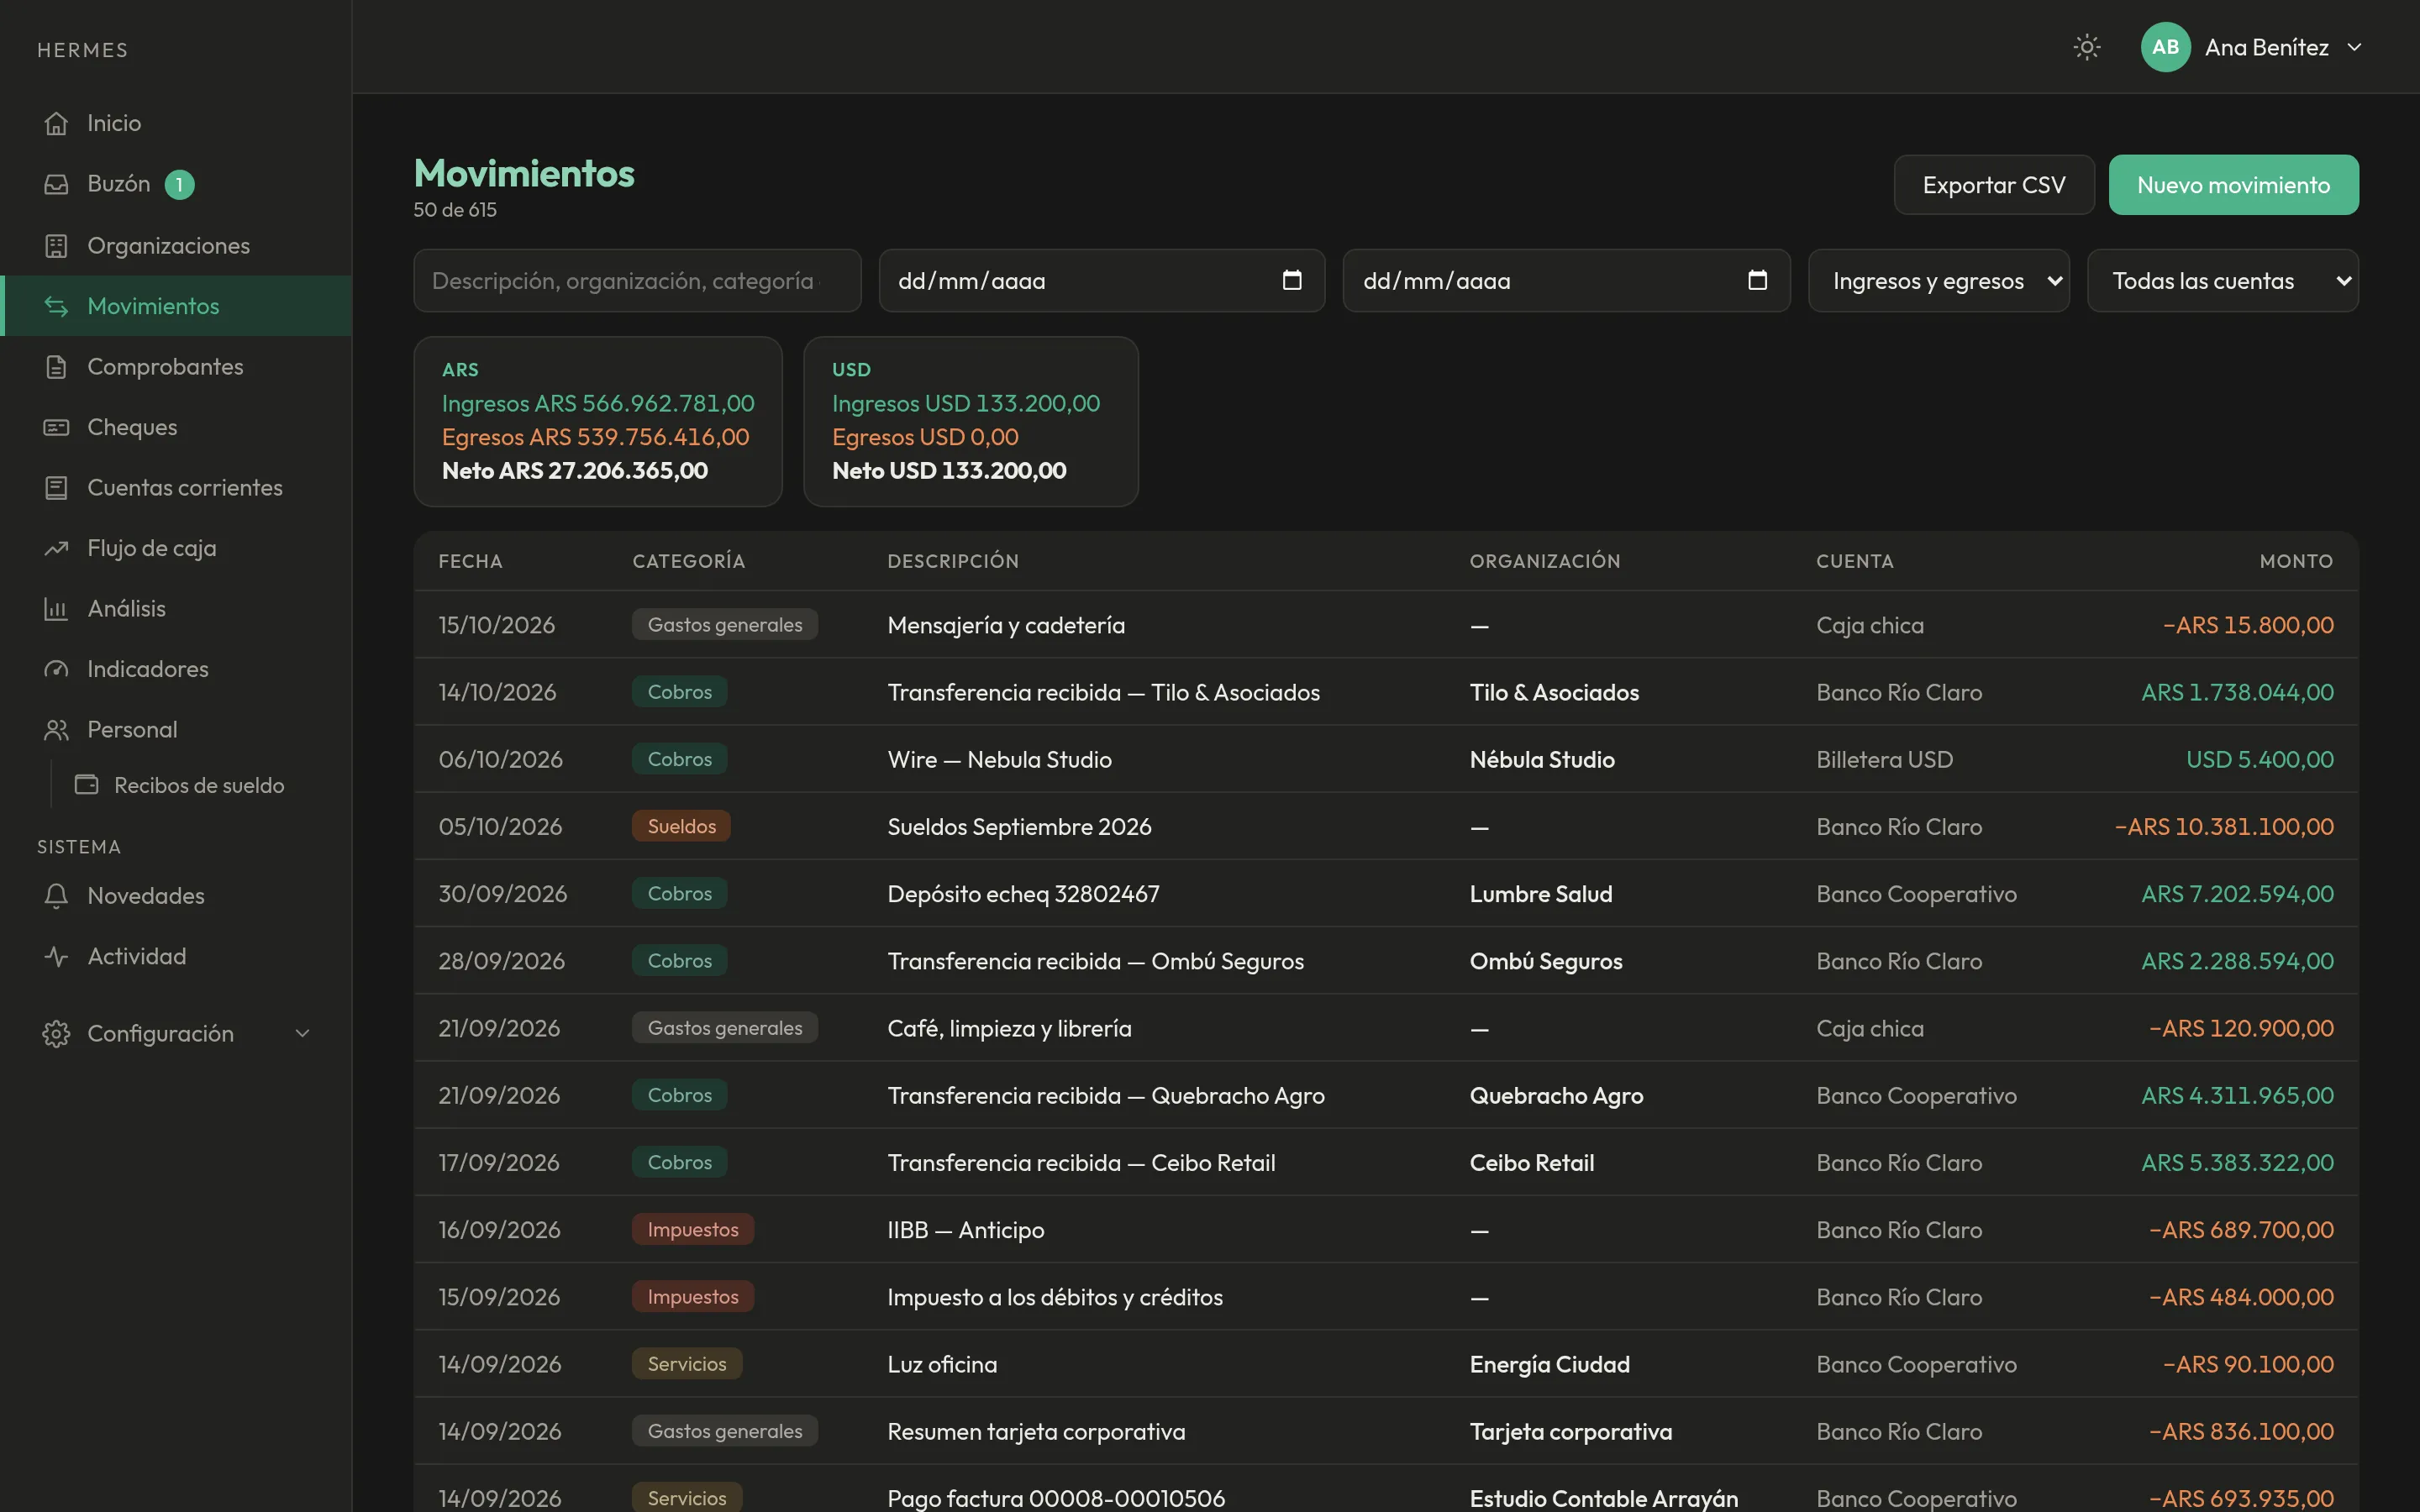Click the Actividad pulse icon

[x=56, y=956]
